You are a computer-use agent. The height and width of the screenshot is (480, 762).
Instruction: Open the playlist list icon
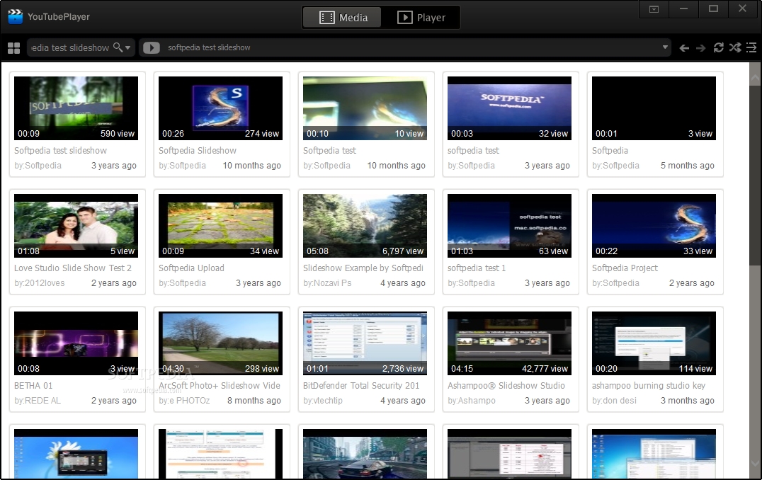click(751, 47)
